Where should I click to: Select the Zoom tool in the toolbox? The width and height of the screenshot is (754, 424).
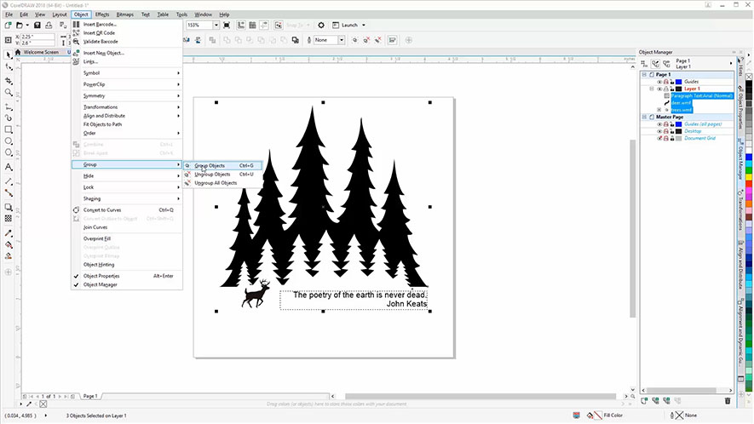[9, 91]
